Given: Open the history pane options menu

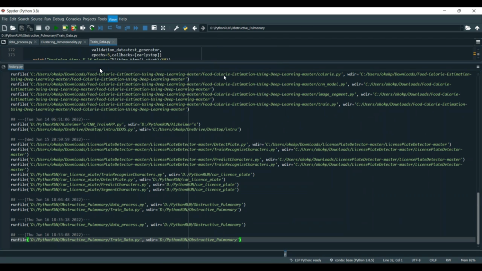Looking at the screenshot, I should [478, 67].
